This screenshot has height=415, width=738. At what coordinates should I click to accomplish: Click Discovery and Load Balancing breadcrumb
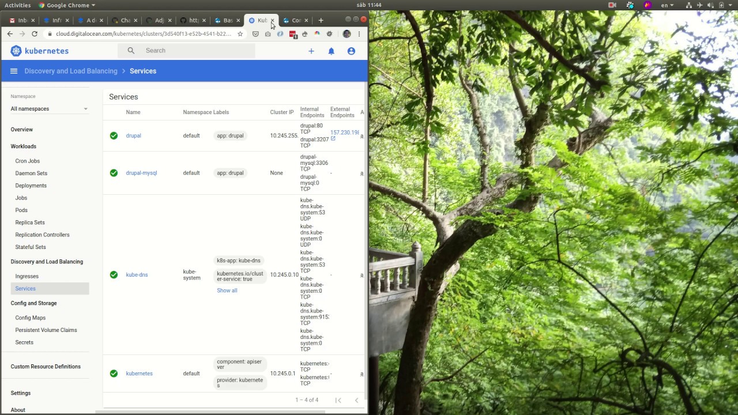[71, 71]
